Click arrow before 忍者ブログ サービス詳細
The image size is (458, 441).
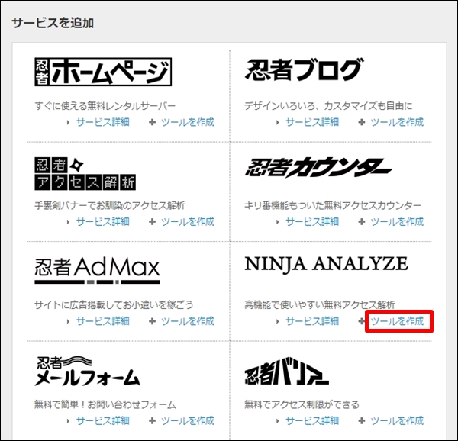(x=278, y=122)
